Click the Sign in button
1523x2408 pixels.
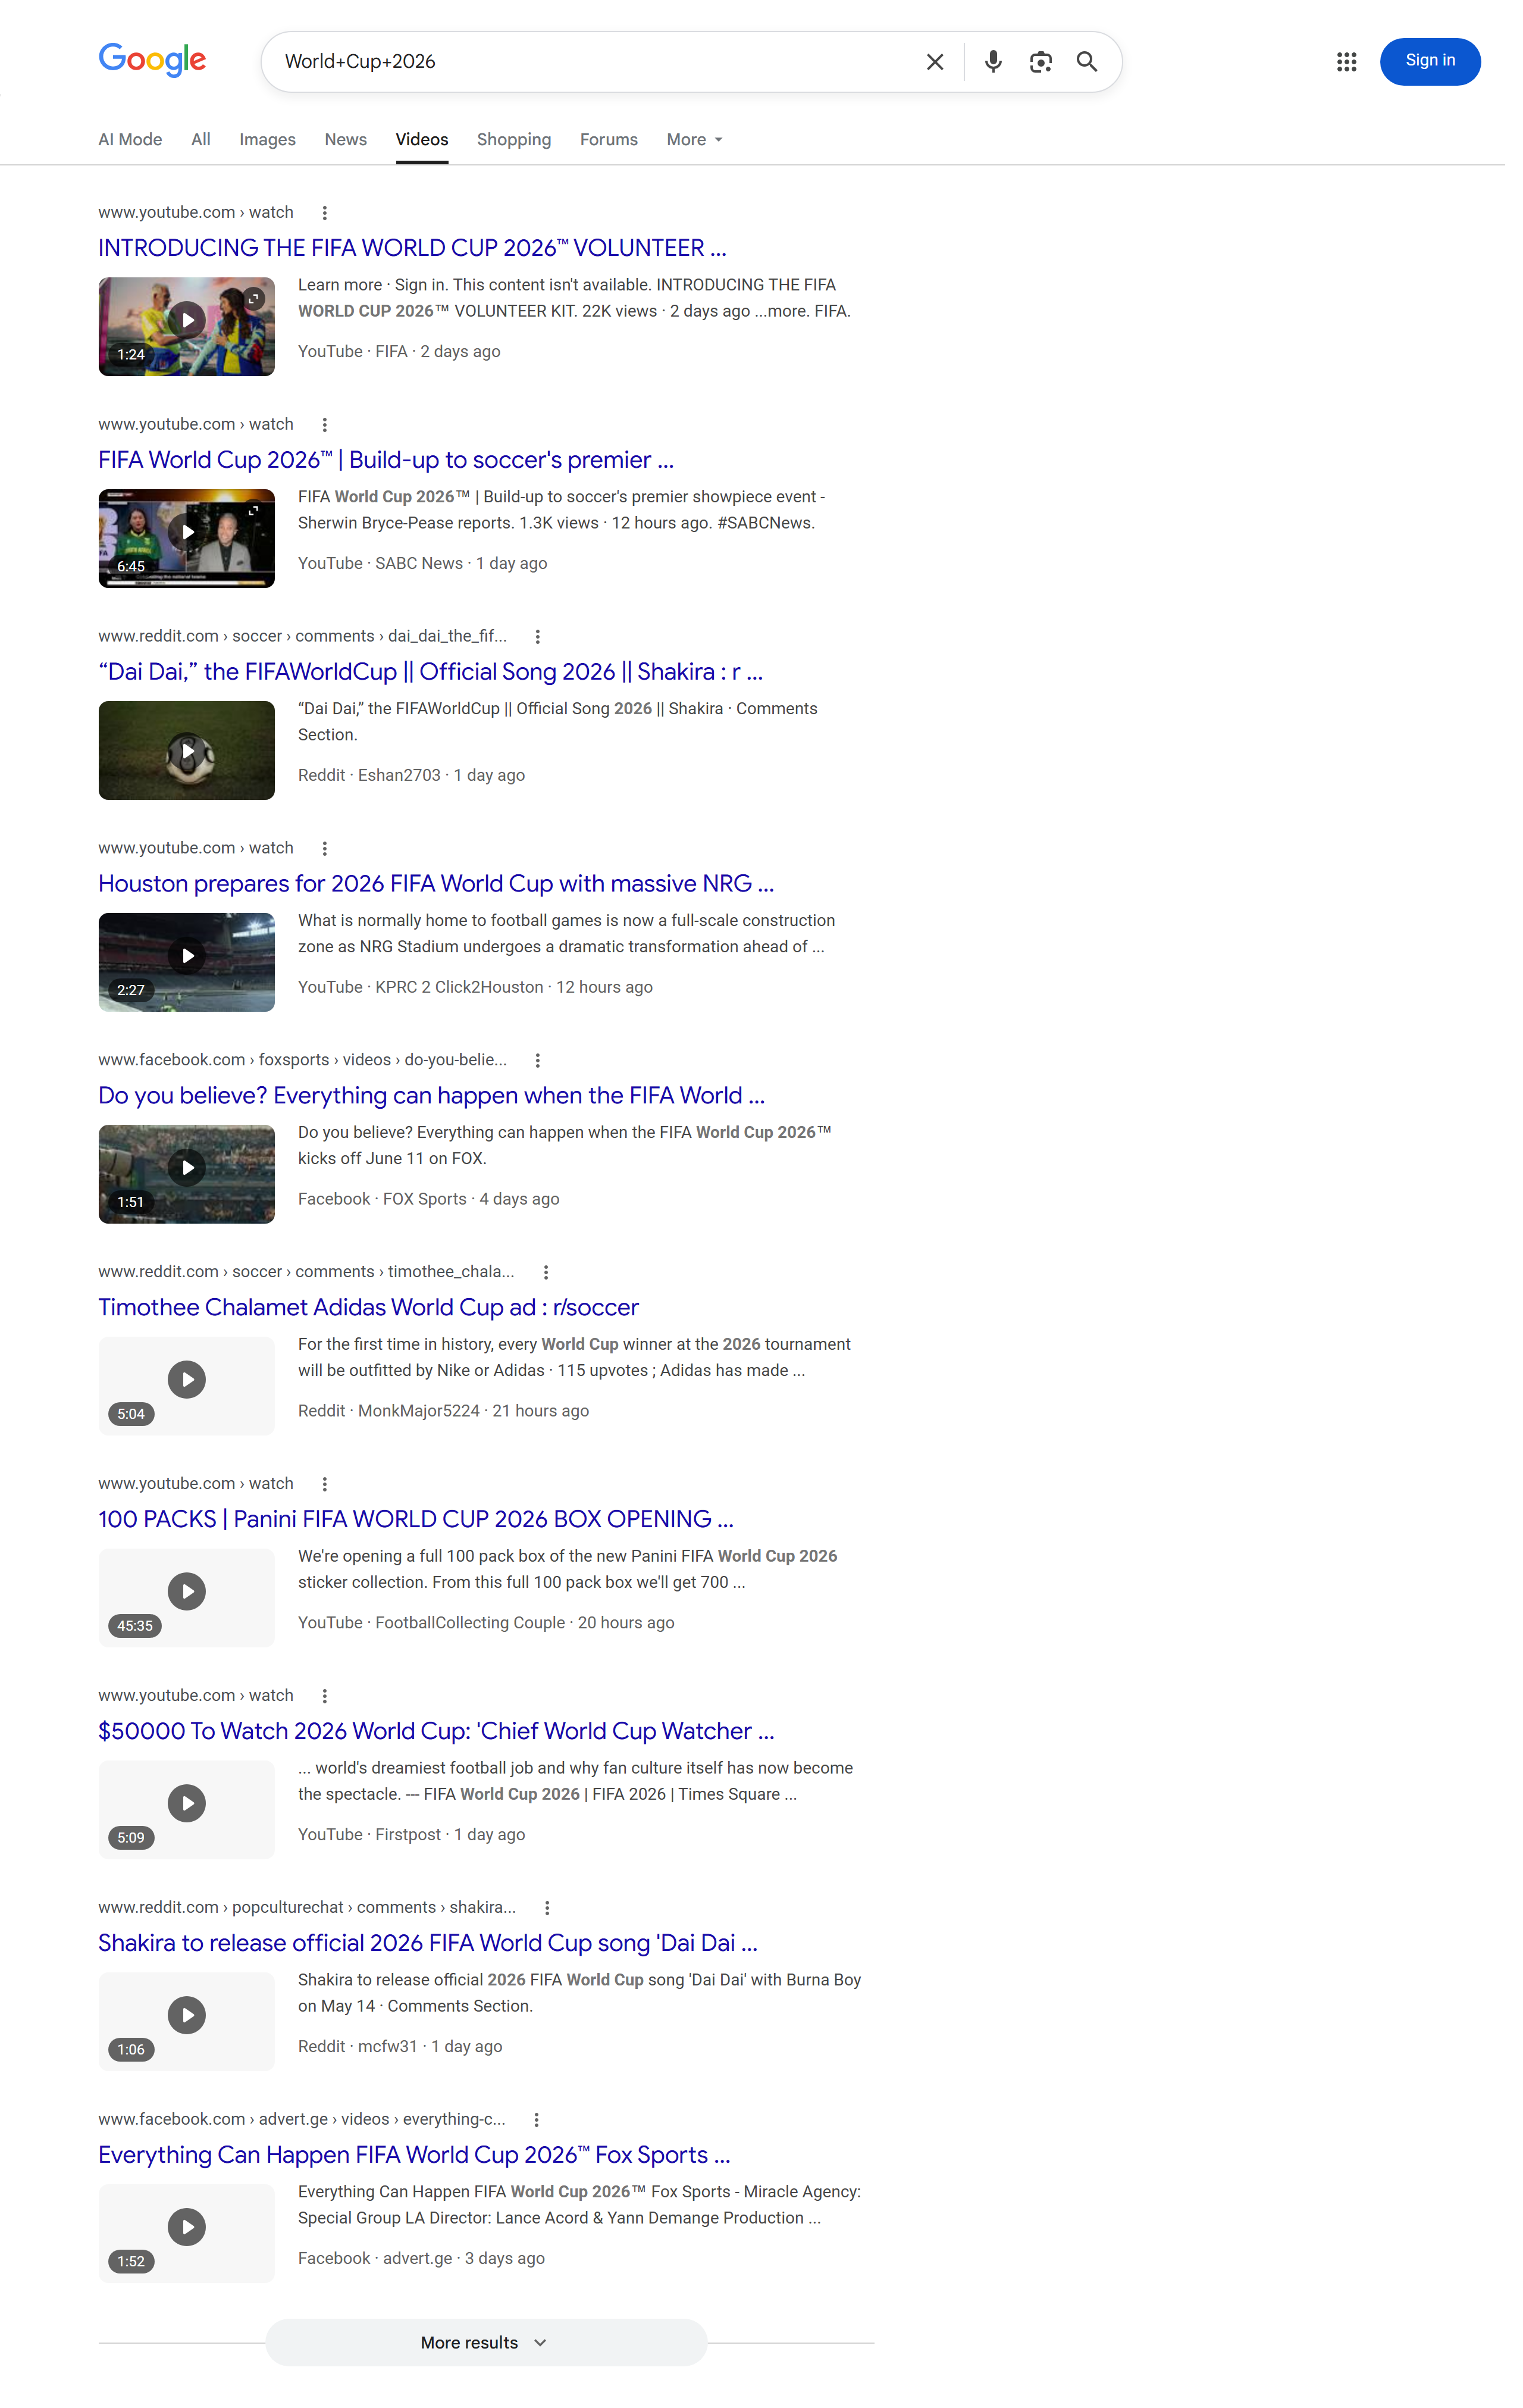pyautogui.click(x=1429, y=61)
